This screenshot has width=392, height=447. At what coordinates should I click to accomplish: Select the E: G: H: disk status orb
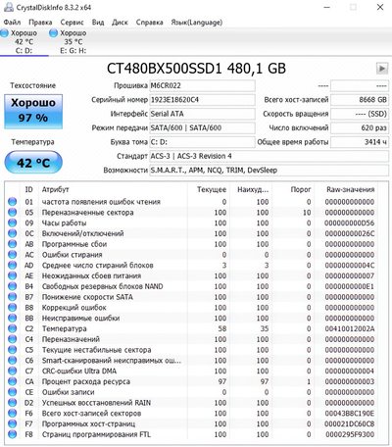53,33
